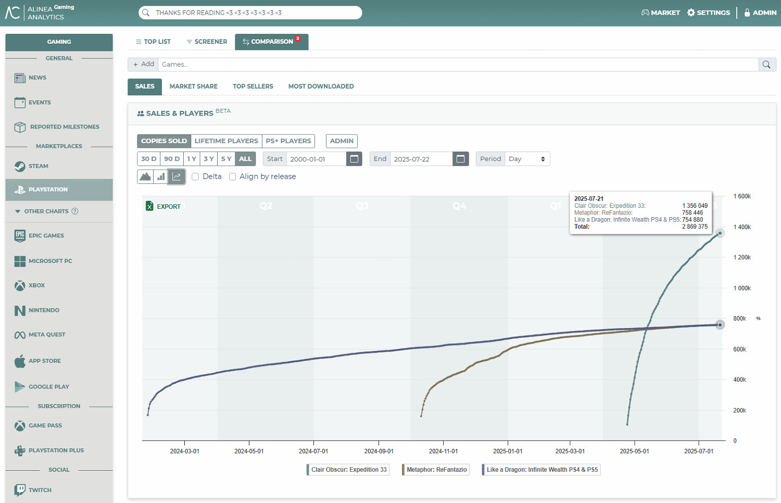
Task: Open the Screener tab
Action: [207, 42]
